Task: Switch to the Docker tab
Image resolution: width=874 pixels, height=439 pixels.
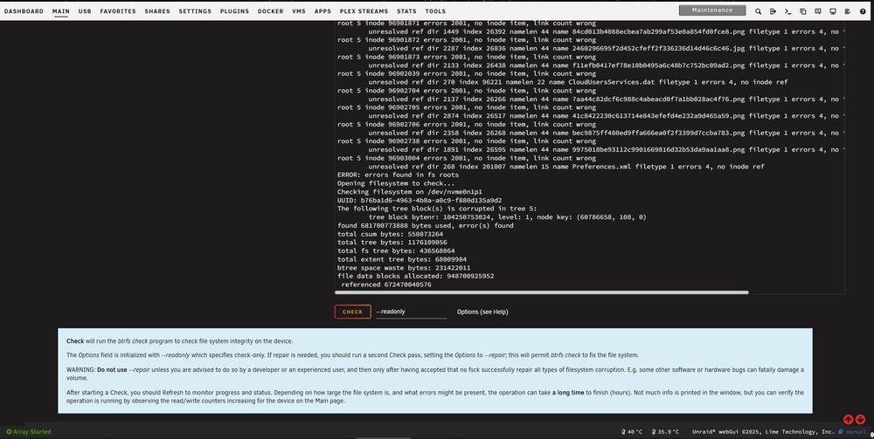Action: [x=270, y=11]
